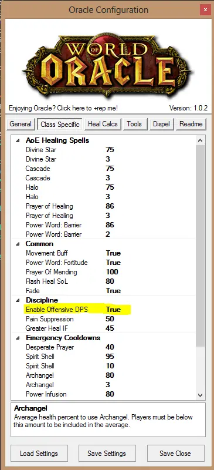Click the Load Settings button
The width and height of the screenshot is (214, 470).
39,453
